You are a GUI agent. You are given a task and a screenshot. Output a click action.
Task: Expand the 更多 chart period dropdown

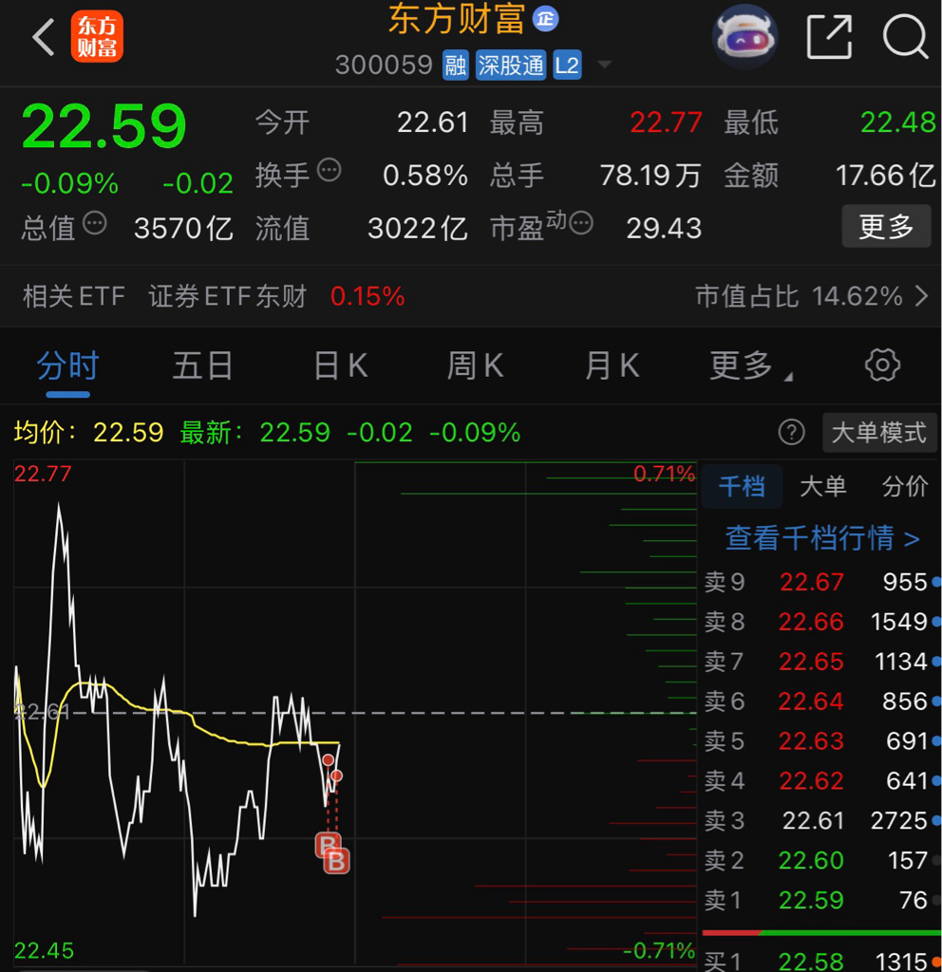750,365
